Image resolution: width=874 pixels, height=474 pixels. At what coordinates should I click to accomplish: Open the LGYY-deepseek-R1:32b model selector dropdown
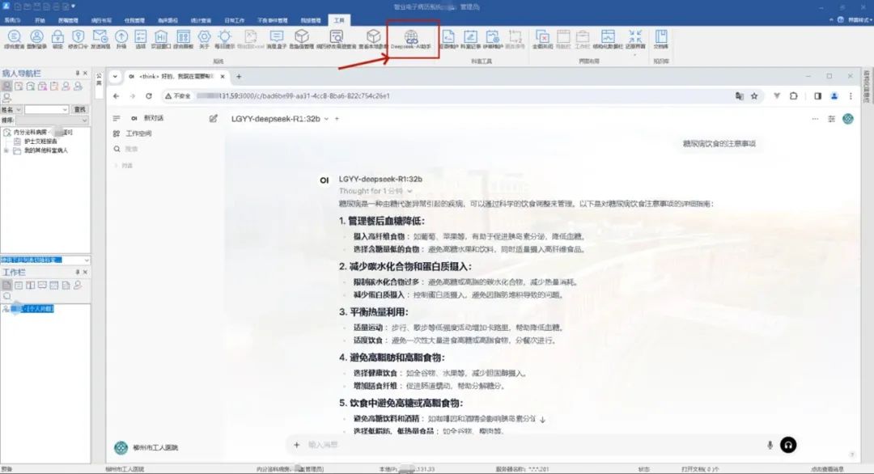[x=280, y=118]
